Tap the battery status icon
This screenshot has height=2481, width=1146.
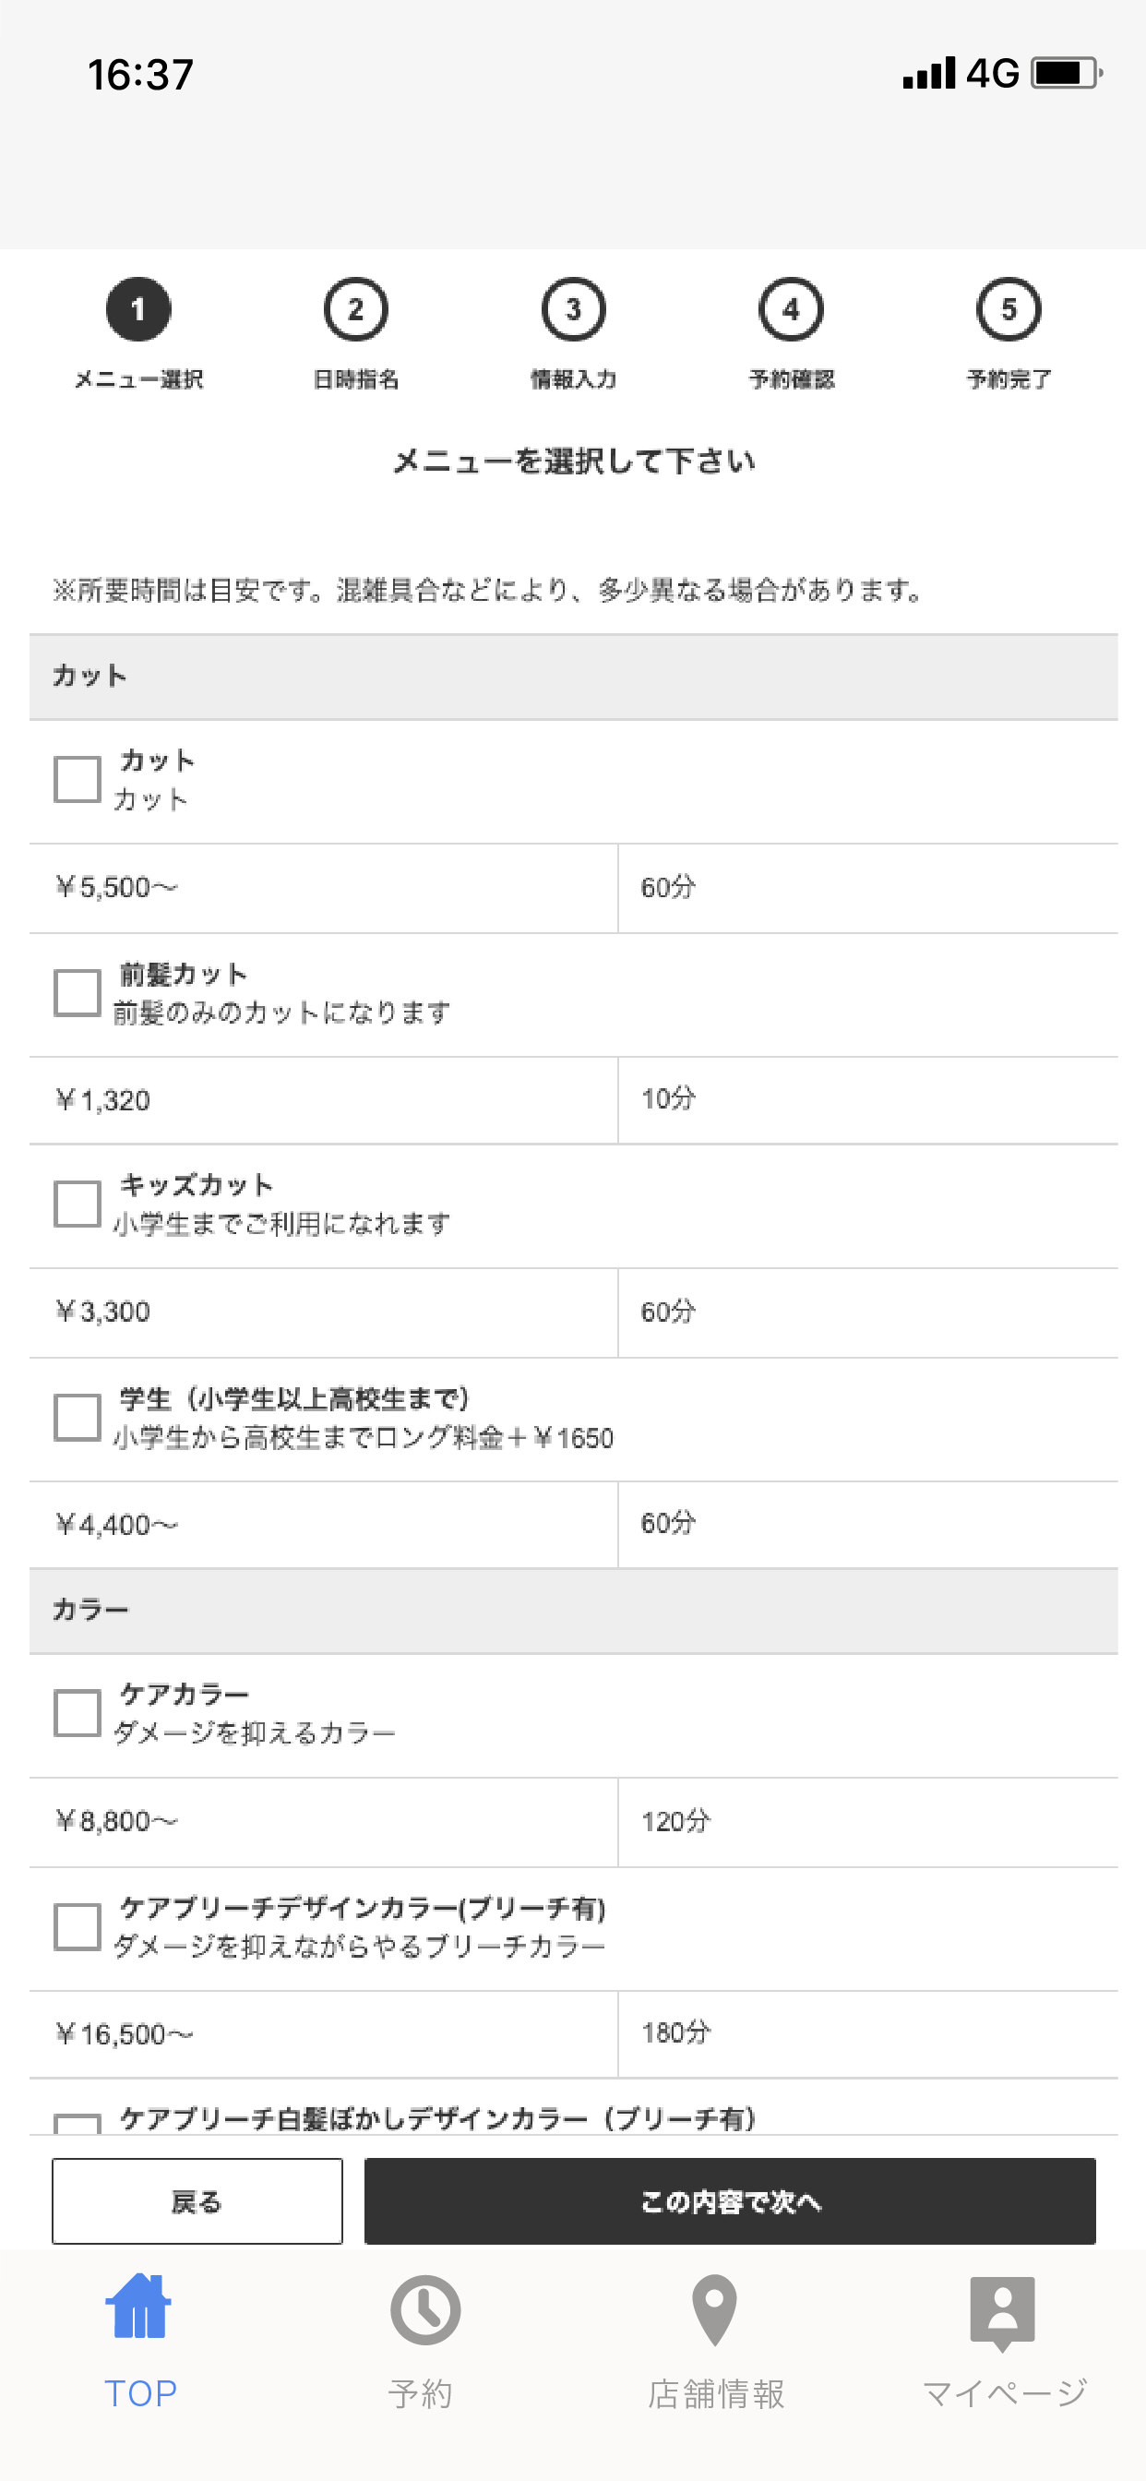1066,73
